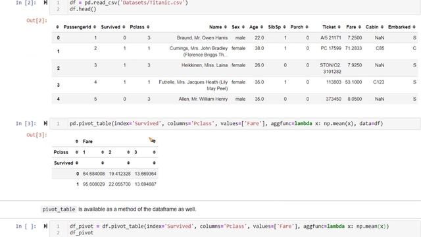This screenshot has width=421, height=237.
Task: Sort by SibSp column arrow icon
Action: click(x=284, y=27)
